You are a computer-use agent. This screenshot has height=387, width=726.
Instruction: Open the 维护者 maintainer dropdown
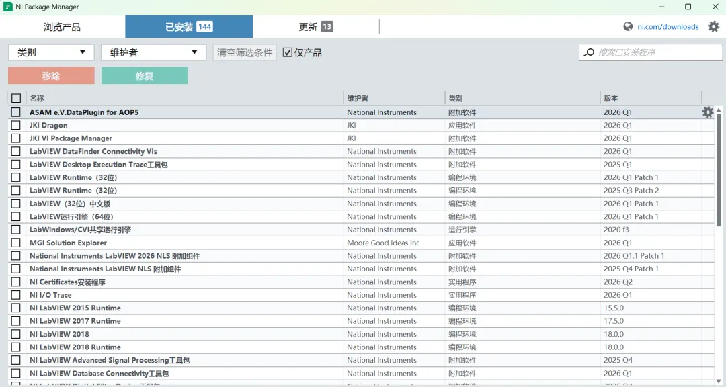click(153, 52)
